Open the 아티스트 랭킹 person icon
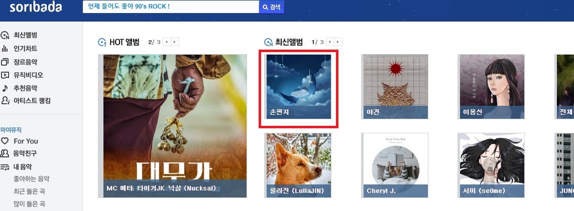 [x=5, y=101]
